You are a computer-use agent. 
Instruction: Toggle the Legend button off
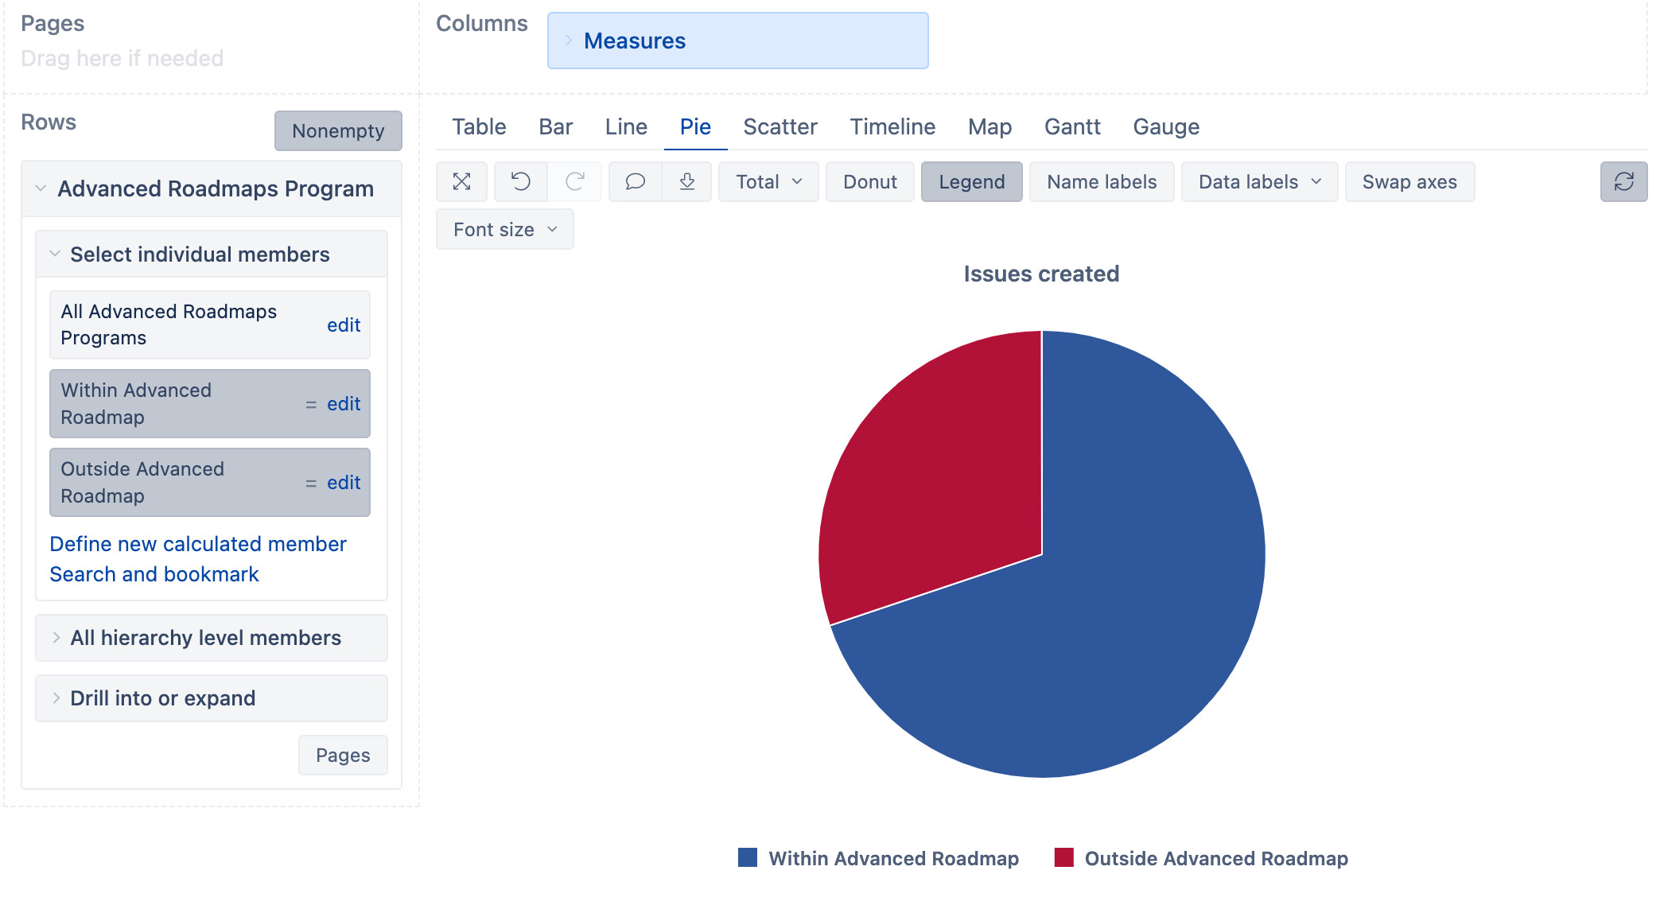pyautogui.click(x=971, y=181)
